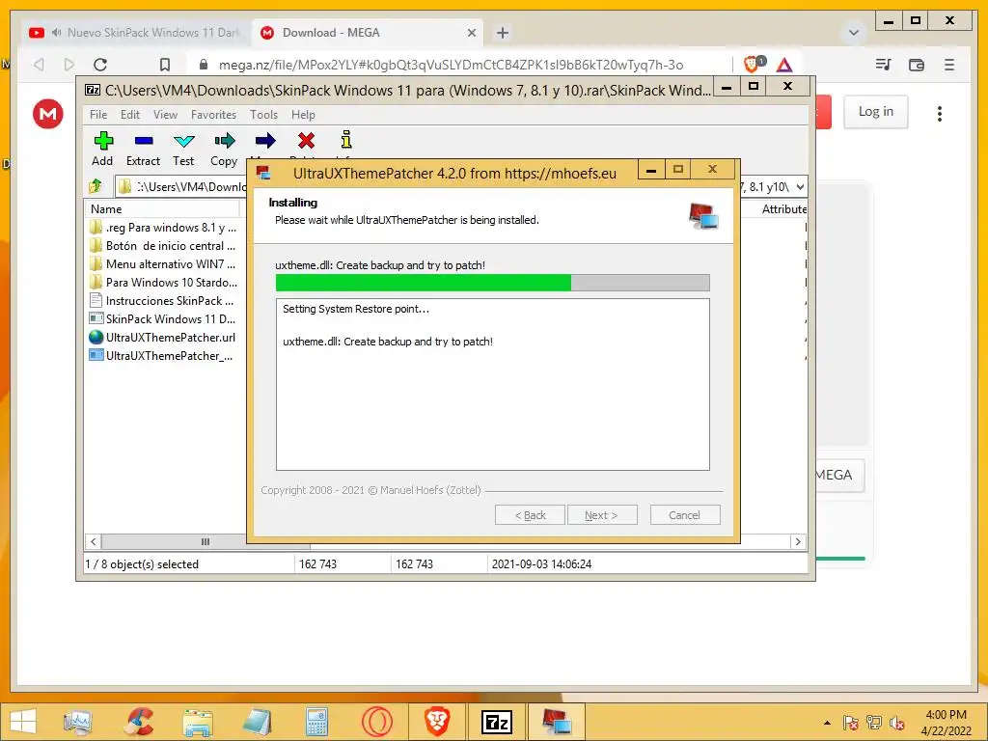Click the Log in button on MEGA
988x741 pixels.
[876, 112]
